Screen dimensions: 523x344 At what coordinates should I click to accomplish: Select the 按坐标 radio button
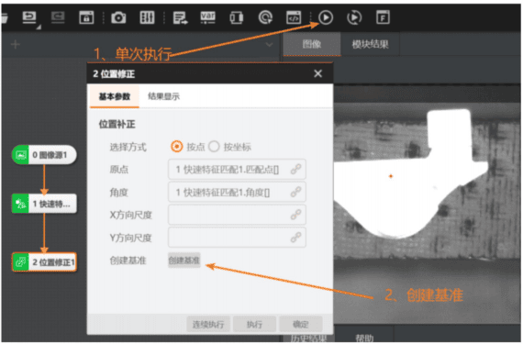214,147
